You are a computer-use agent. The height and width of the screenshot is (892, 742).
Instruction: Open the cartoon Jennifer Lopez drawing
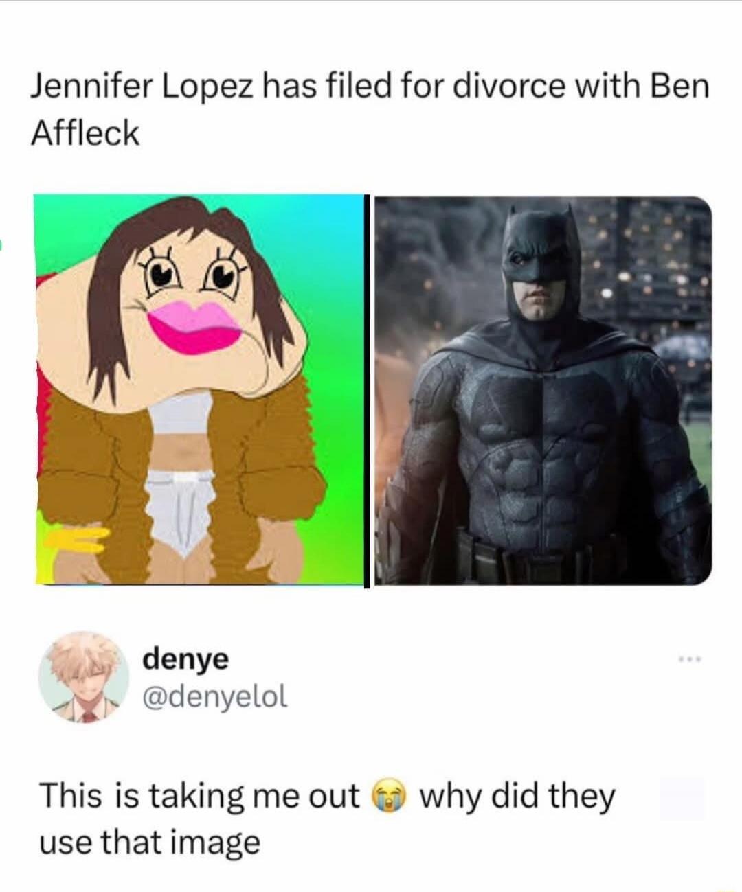point(198,389)
